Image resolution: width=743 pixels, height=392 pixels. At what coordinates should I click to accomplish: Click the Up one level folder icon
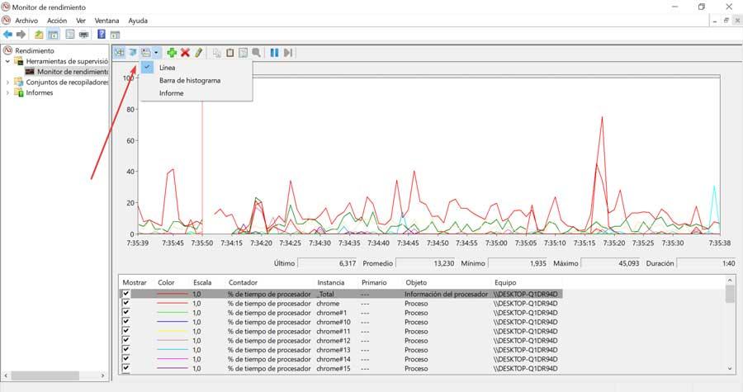39,35
